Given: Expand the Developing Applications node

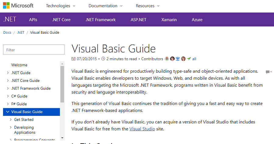Looking at the screenshot, I should coord(11,128).
